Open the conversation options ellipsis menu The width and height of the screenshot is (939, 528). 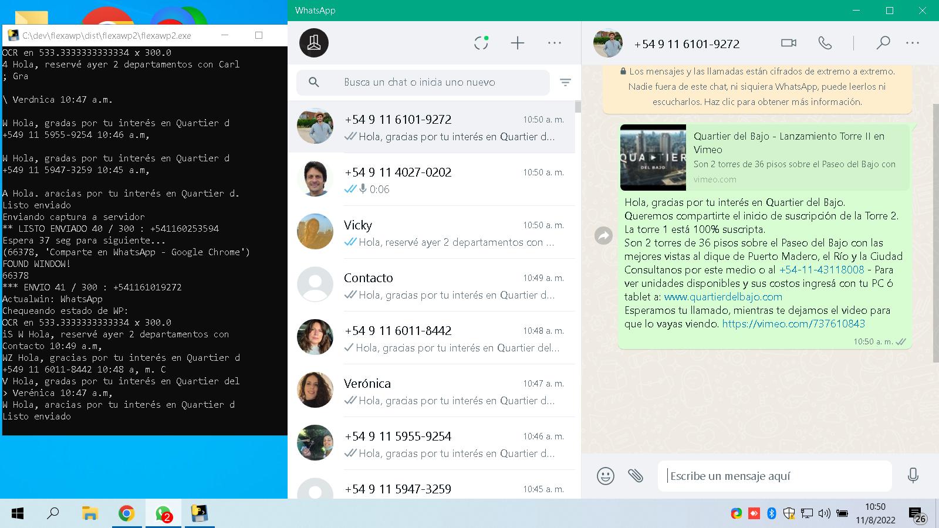[913, 43]
